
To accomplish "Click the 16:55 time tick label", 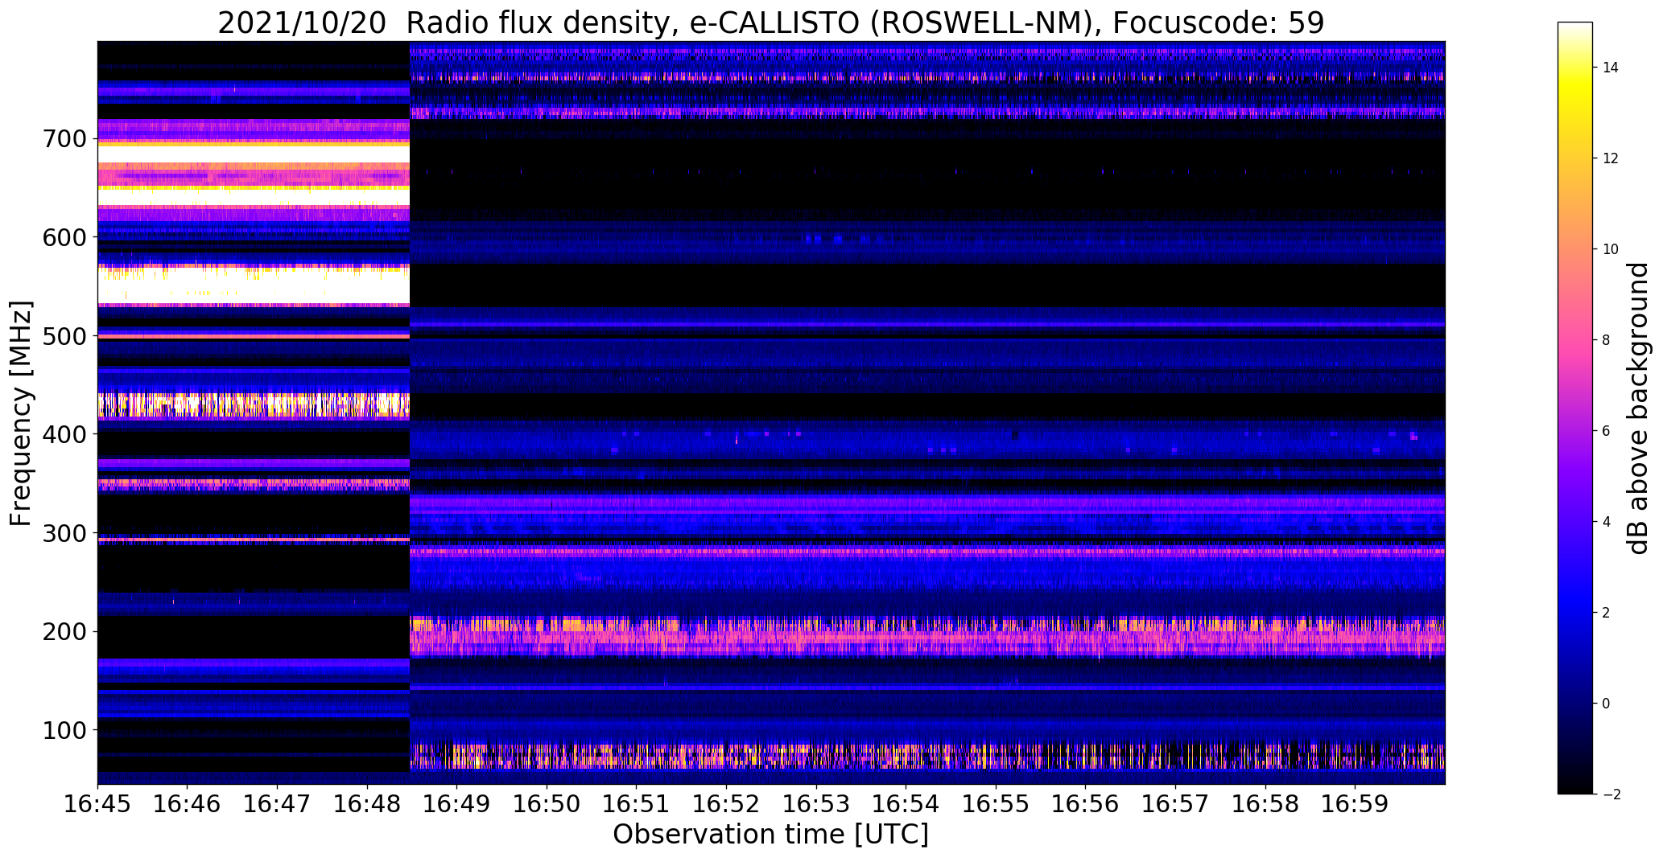I will (996, 804).
